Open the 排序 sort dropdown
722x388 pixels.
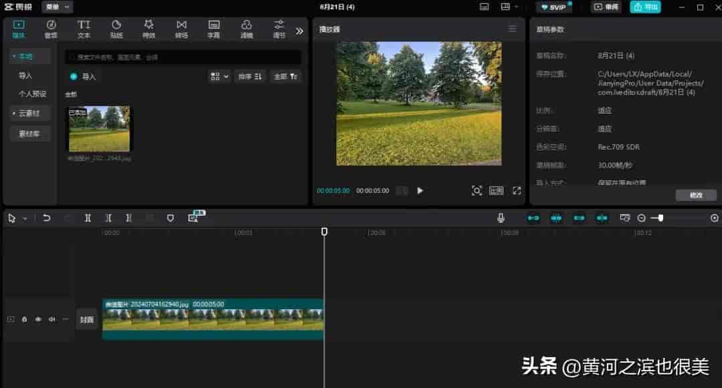250,76
